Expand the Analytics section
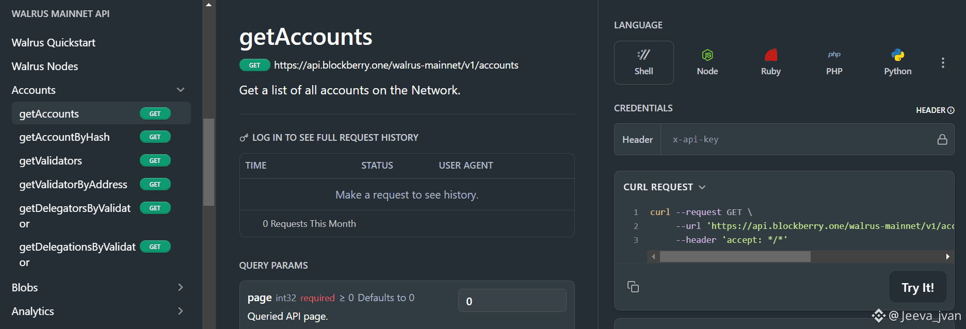966x329 pixels. [x=181, y=311]
